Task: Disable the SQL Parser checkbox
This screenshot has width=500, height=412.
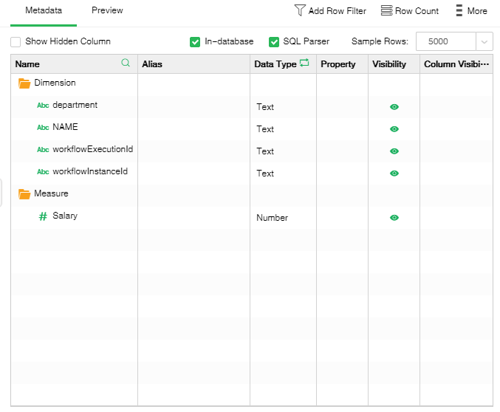Action: point(274,42)
